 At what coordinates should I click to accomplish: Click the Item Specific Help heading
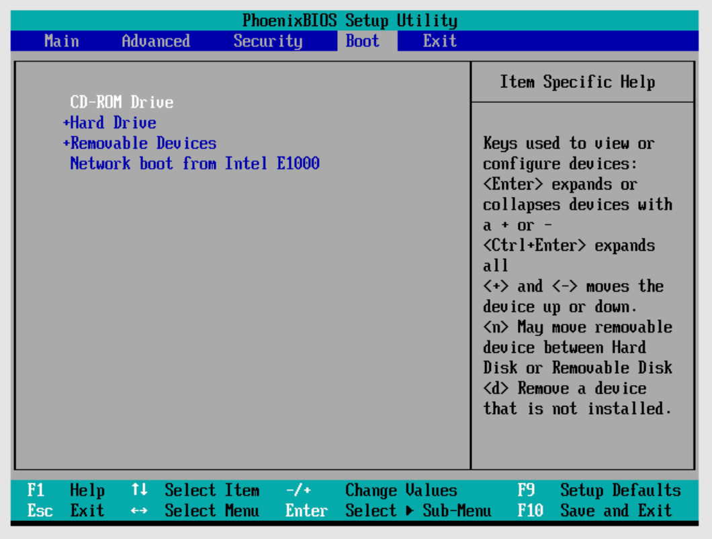point(577,82)
